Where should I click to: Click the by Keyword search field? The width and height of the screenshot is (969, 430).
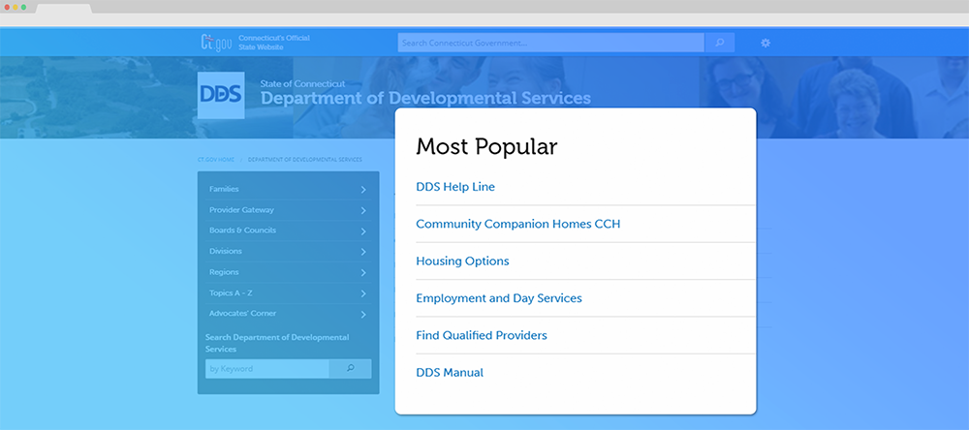(266, 368)
